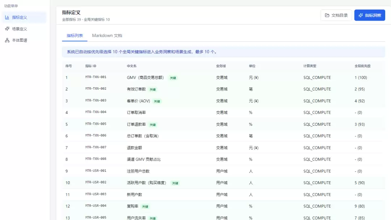Click the 单位 column header
The image size is (391, 220).
(x=252, y=66)
